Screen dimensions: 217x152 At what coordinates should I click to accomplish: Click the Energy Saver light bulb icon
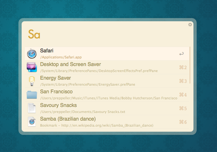[x=32, y=81]
